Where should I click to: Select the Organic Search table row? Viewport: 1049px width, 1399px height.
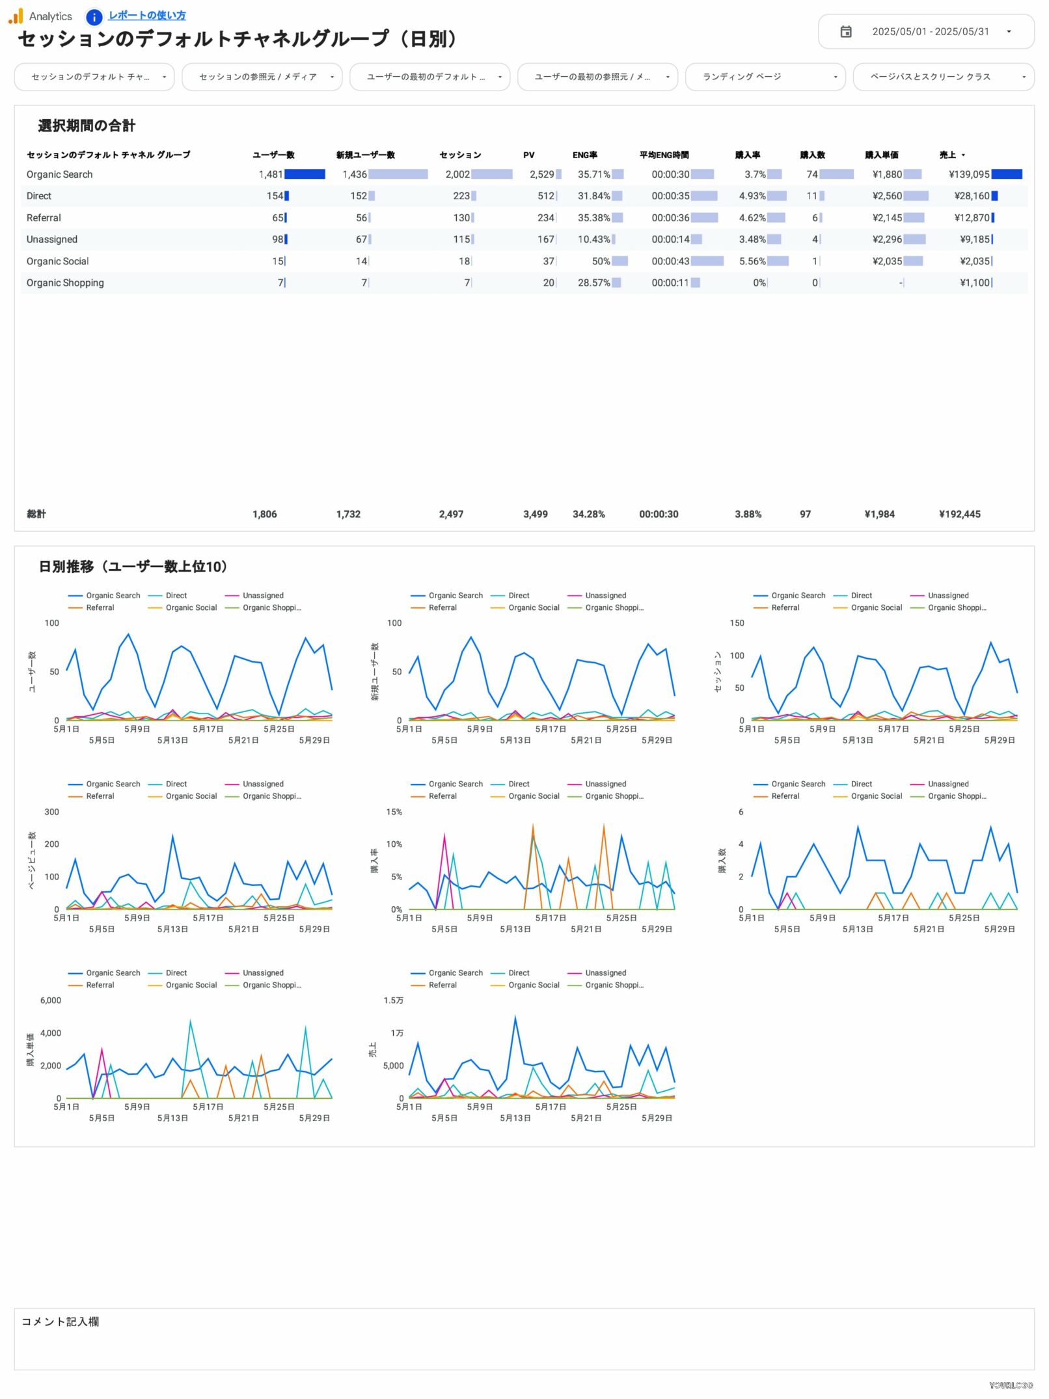[x=60, y=174]
